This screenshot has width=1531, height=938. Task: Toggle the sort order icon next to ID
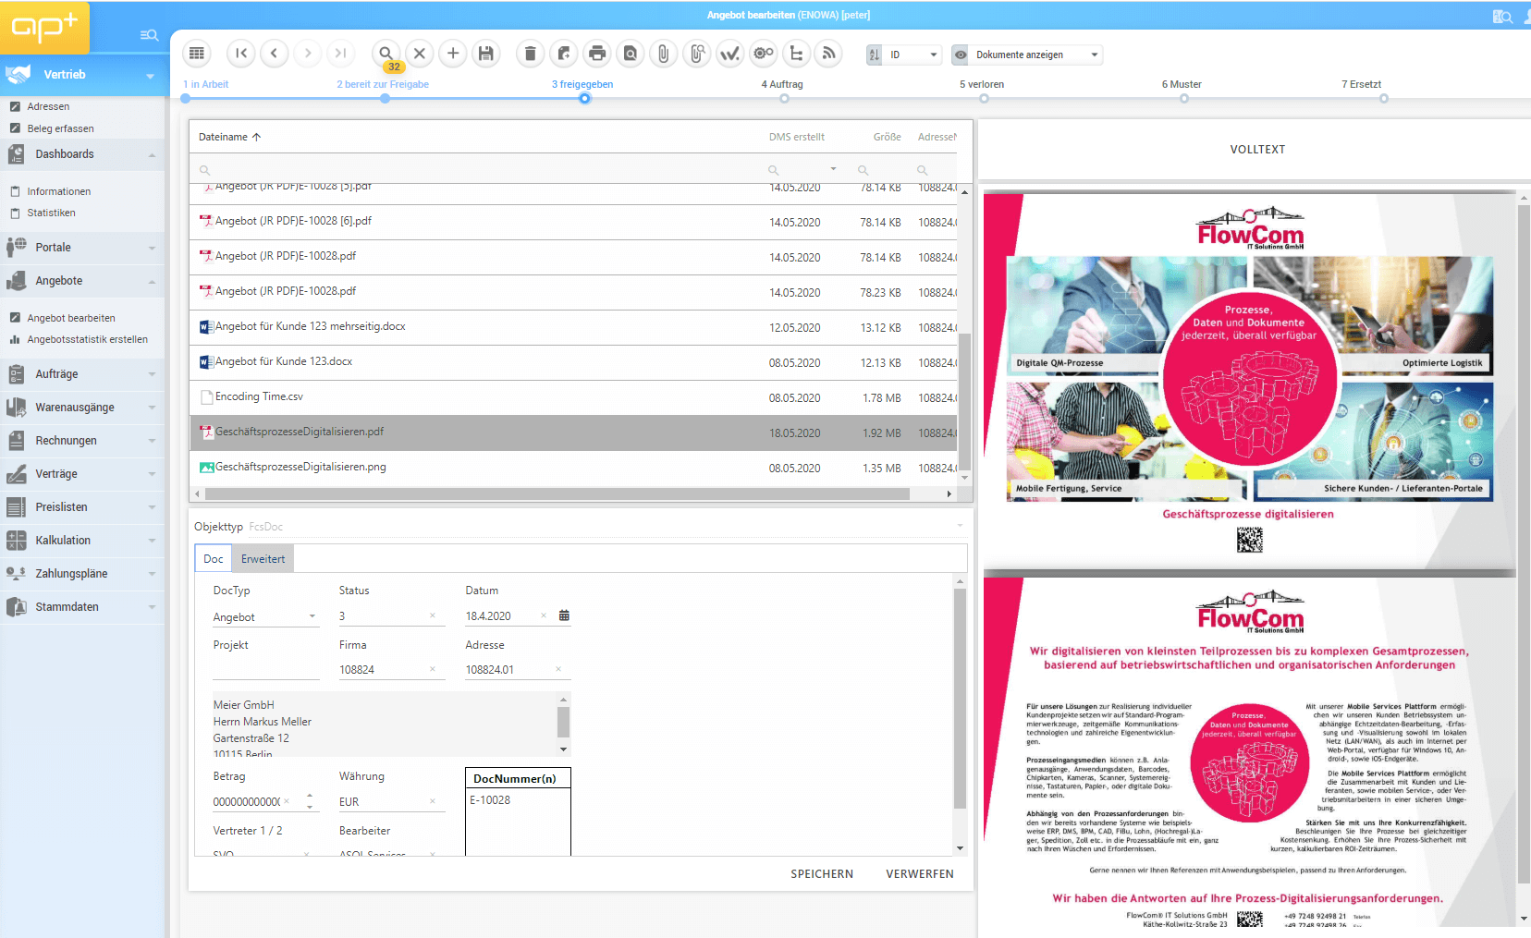(874, 55)
